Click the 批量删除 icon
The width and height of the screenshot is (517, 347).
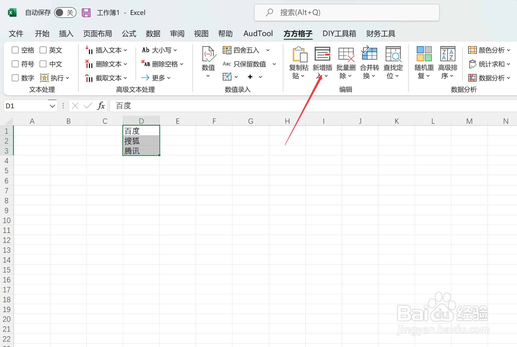[x=346, y=54]
